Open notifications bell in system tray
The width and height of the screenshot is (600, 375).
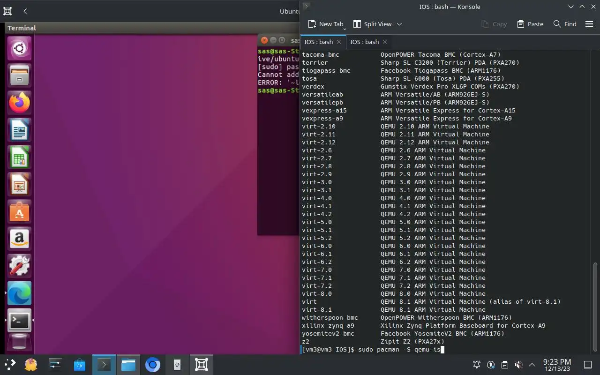point(477,365)
